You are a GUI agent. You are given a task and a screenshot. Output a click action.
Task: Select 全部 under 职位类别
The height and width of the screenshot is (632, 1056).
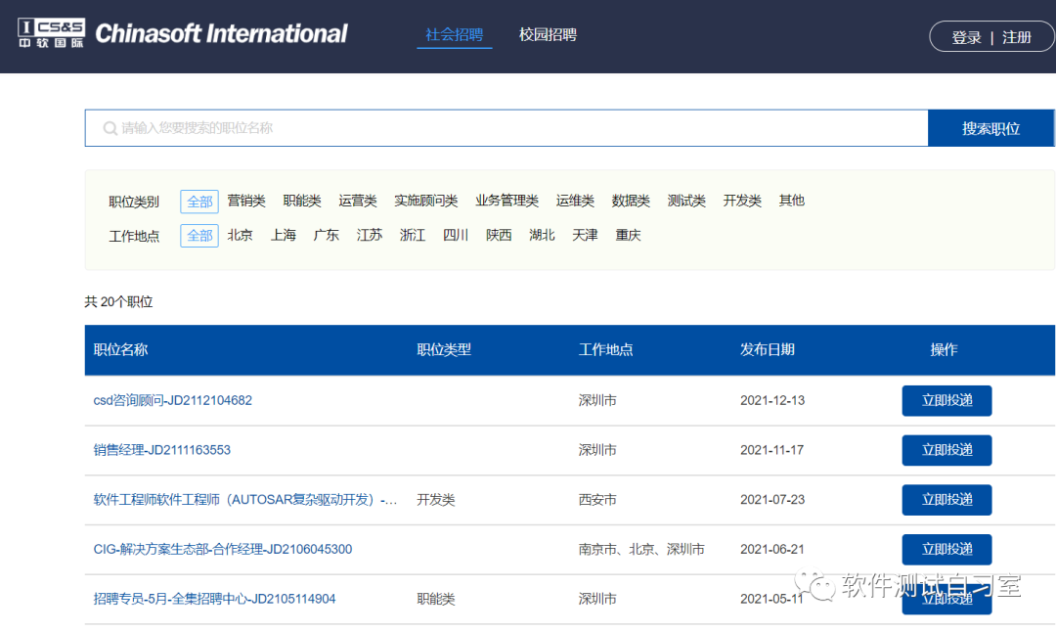pos(198,201)
